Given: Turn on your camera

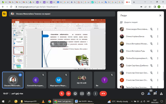Looking at the screenshot, I should click(x=68, y=93).
